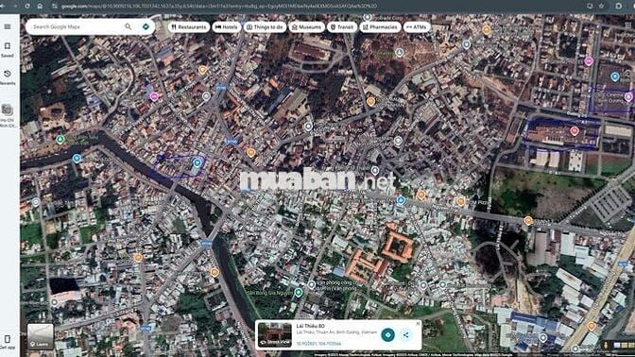
Task: Click the magnifier search icon
Action: (128, 26)
